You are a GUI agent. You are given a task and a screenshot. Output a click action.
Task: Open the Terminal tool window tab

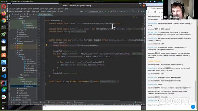52,102
